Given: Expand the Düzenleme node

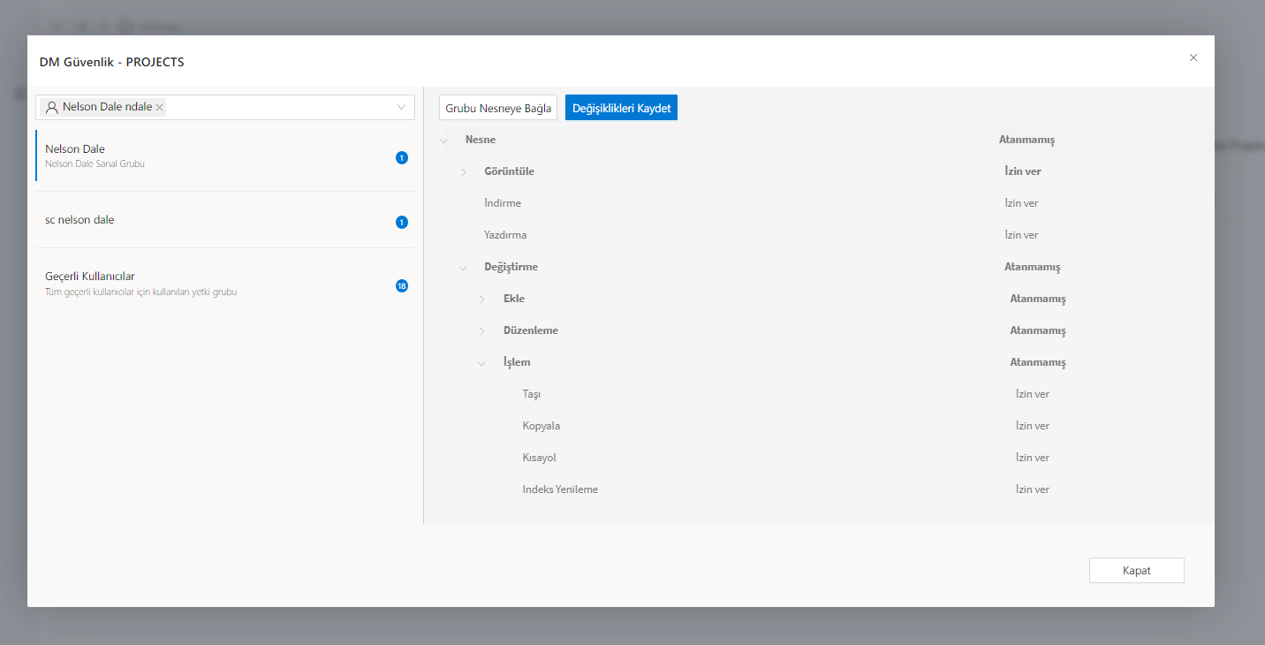Looking at the screenshot, I should point(482,330).
